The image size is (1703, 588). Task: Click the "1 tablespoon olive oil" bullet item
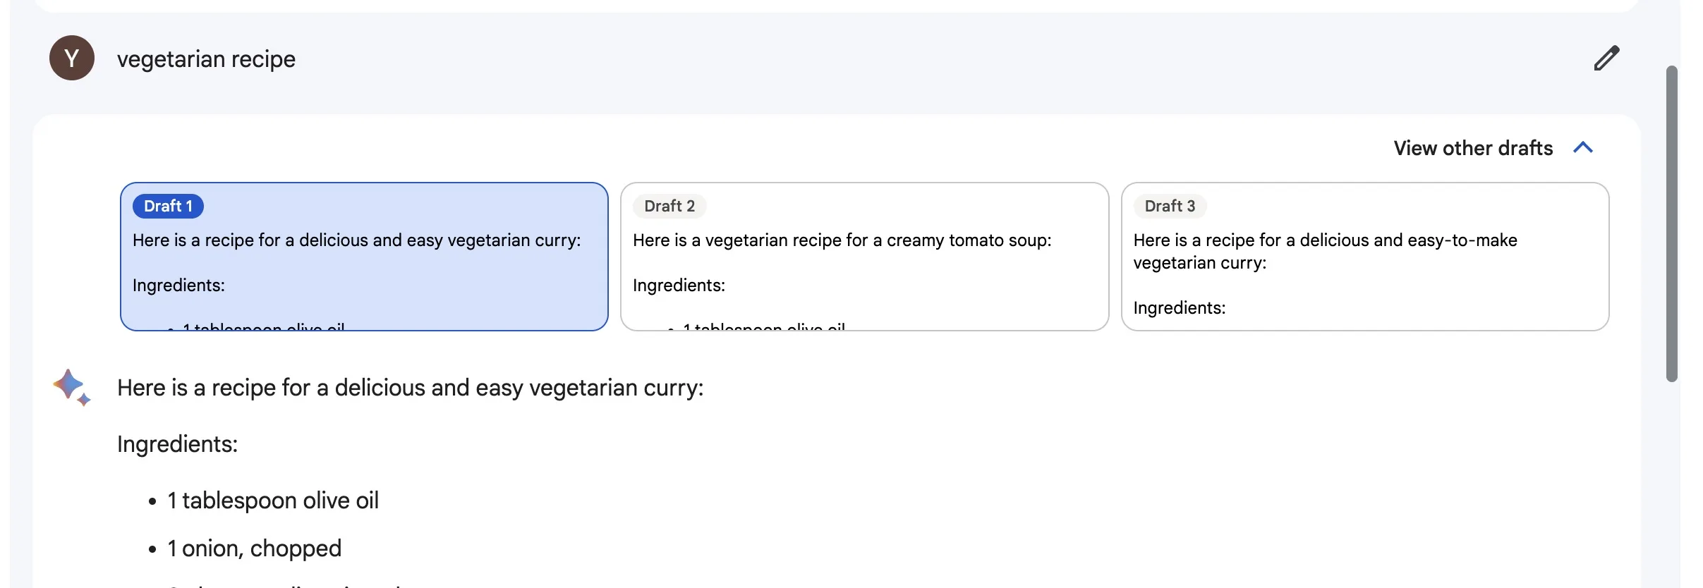coord(272,501)
